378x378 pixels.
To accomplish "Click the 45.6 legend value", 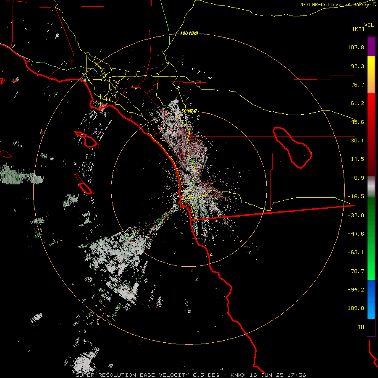I will pos(357,122).
